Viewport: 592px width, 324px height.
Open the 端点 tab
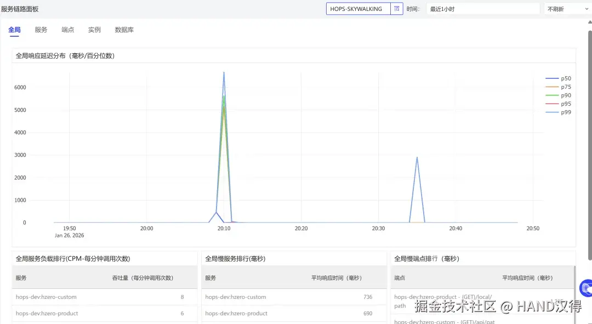[x=67, y=30]
